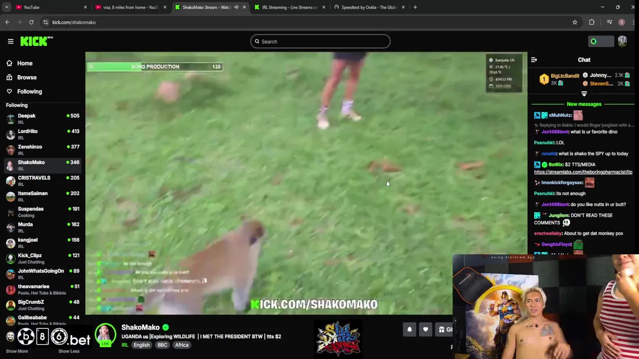Click the Song Production goal bar
Screen dimensions: 639x359
click(x=155, y=67)
